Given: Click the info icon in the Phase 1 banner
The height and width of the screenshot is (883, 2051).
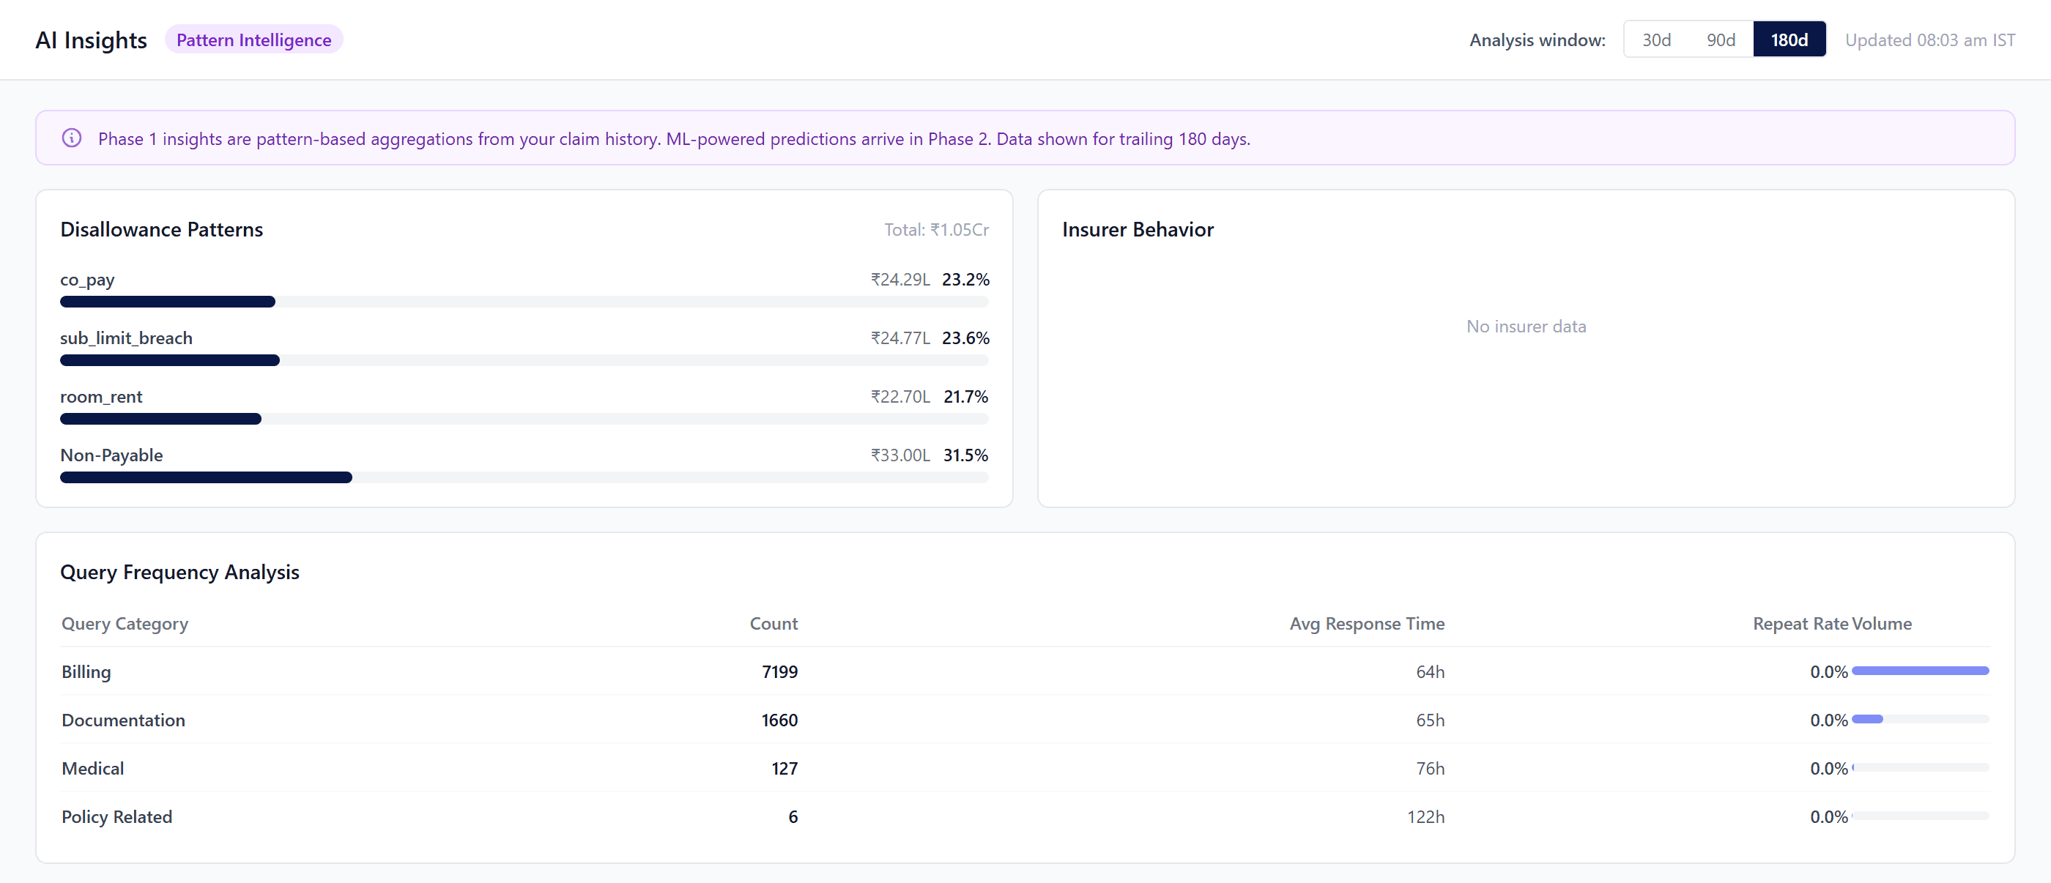Looking at the screenshot, I should click(72, 138).
